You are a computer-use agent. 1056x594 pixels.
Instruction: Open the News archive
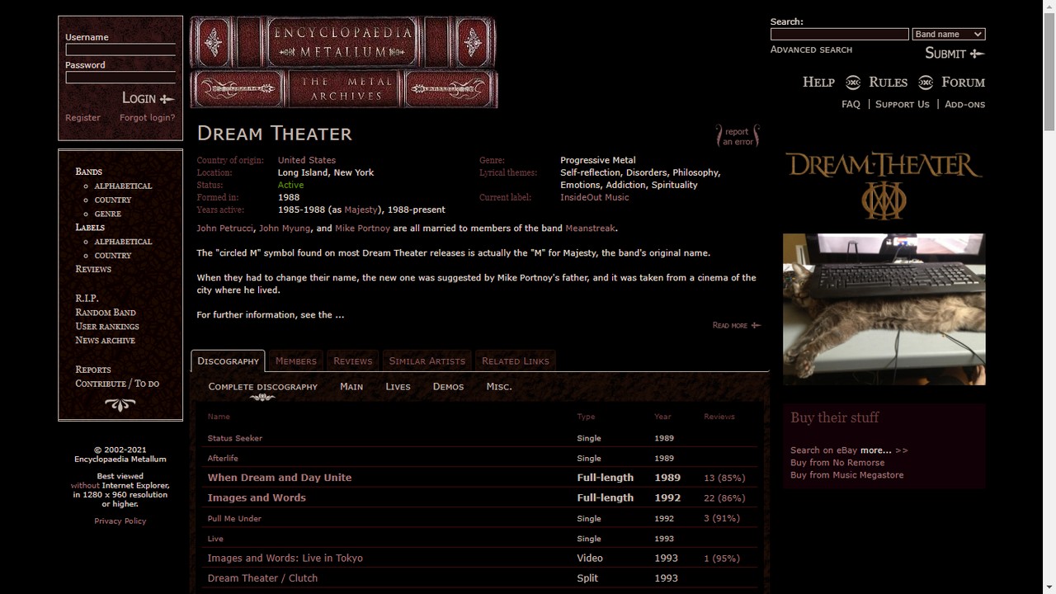click(105, 340)
